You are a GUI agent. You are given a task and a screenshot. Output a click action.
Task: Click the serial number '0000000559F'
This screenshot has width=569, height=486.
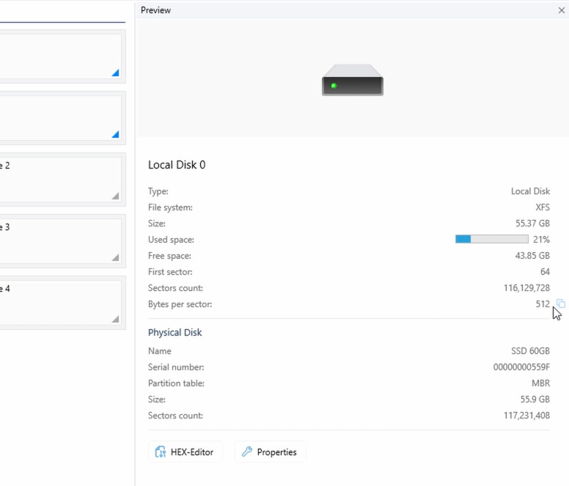[521, 367]
